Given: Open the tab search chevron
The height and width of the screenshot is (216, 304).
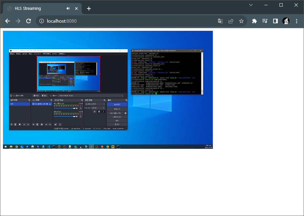Looking at the screenshot, I should click(x=251, y=5).
